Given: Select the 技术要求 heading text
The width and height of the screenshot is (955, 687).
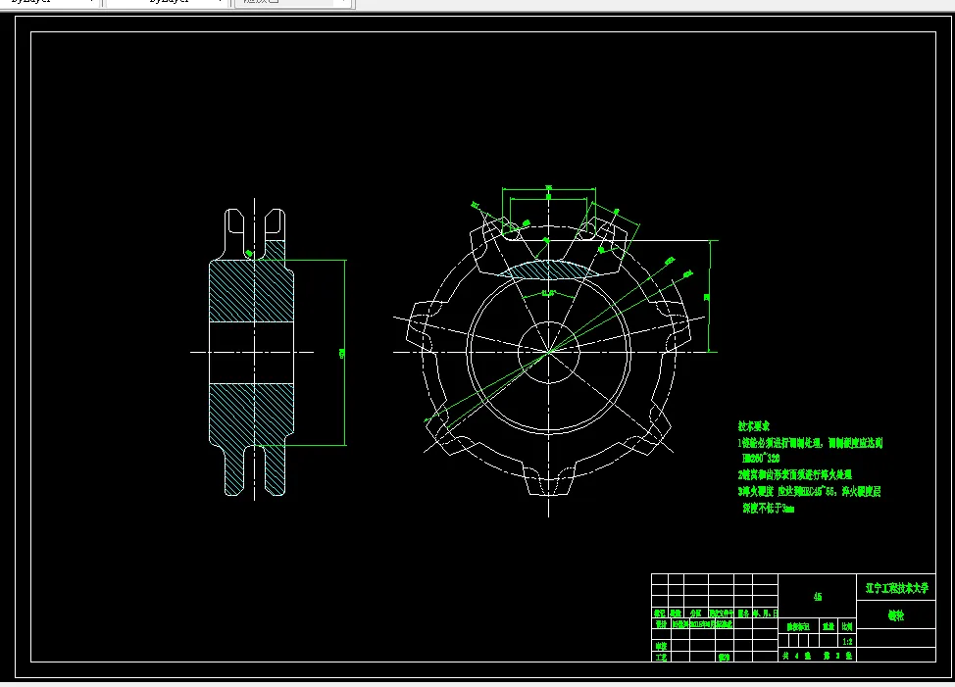Looking at the screenshot, I should click(x=753, y=426).
